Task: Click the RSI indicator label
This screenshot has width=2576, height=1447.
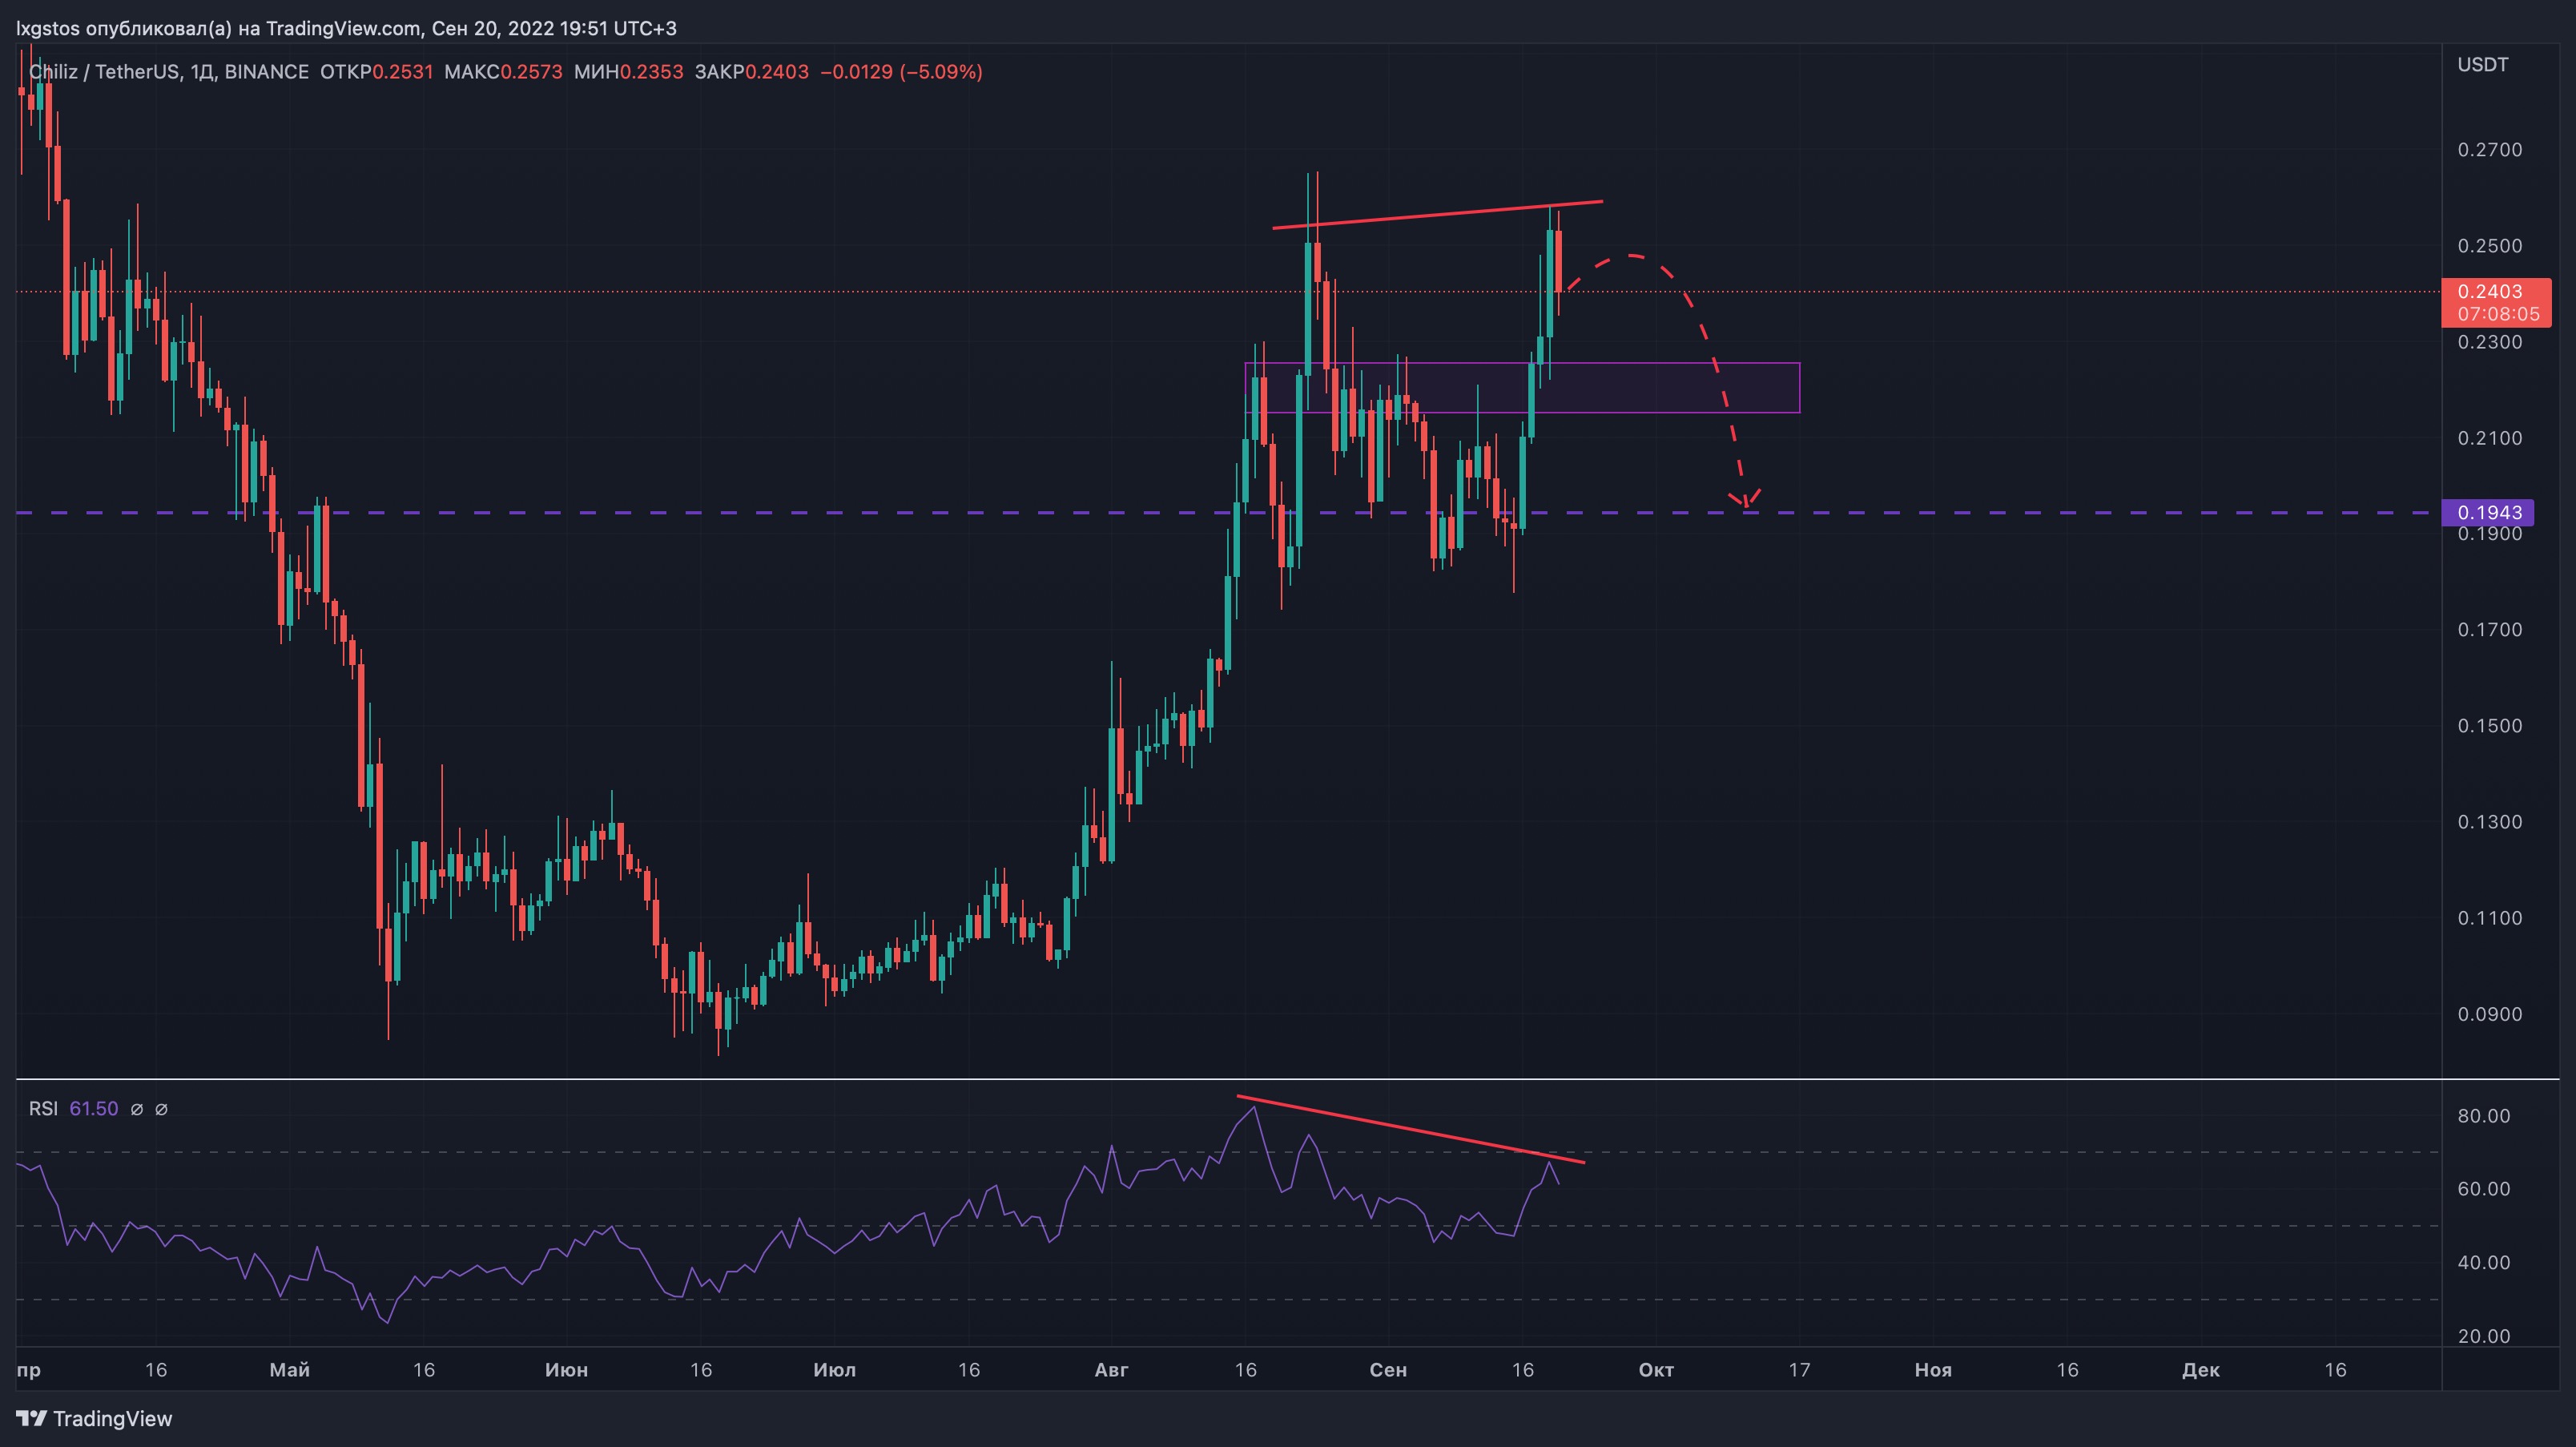Action: 43,1108
